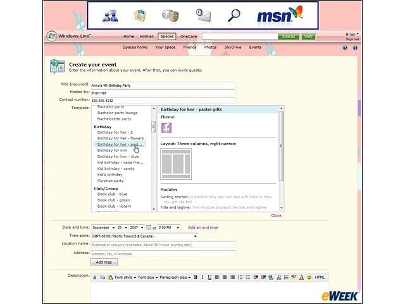Click the MSN magnifying glass search icon
Image resolution: width=405 pixels, height=304 pixels.
tap(234, 16)
